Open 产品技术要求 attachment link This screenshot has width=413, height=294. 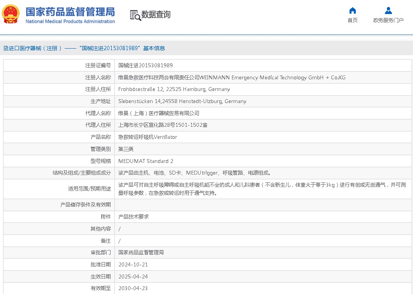pos(134,217)
